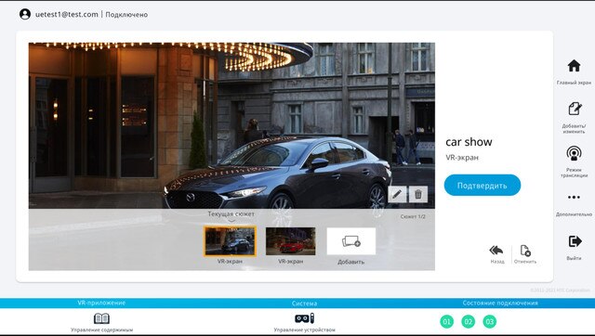
Task: Collapse the Текущая сюжет chevron
Action: (x=231, y=221)
